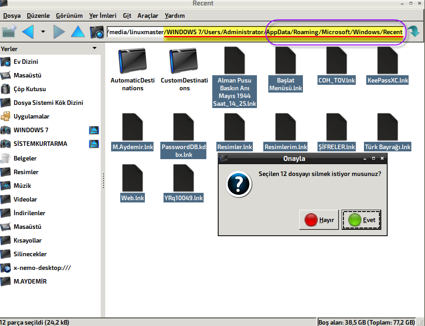Select the Başlat Menüsü.lnk file icon

click(286, 61)
